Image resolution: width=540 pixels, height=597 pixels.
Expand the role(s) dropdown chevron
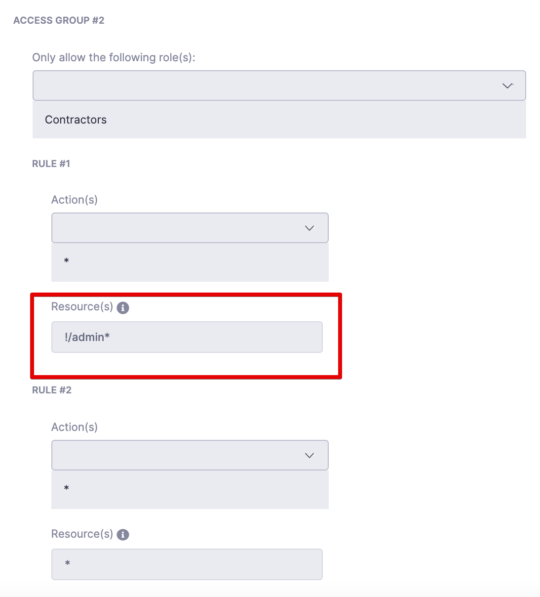pos(507,86)
